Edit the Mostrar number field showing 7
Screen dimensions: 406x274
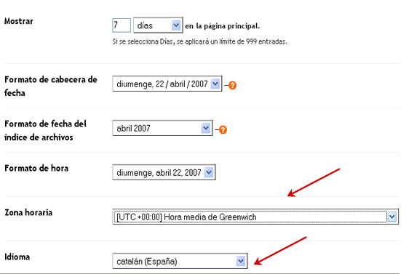122,25
